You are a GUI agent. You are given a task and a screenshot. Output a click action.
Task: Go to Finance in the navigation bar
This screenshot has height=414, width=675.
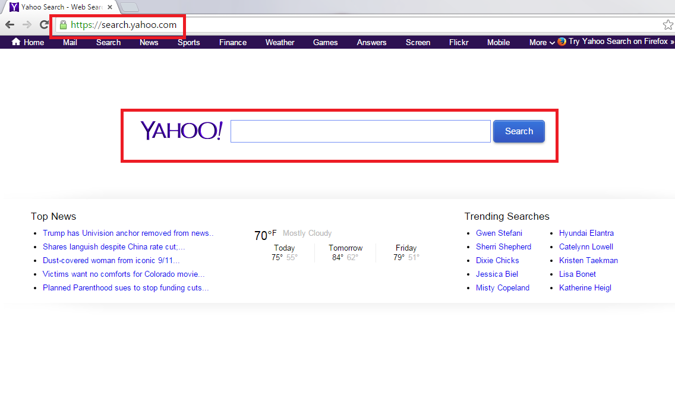click(232, 42)
